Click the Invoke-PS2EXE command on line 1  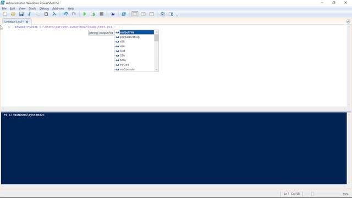click(x=26, y=27)
